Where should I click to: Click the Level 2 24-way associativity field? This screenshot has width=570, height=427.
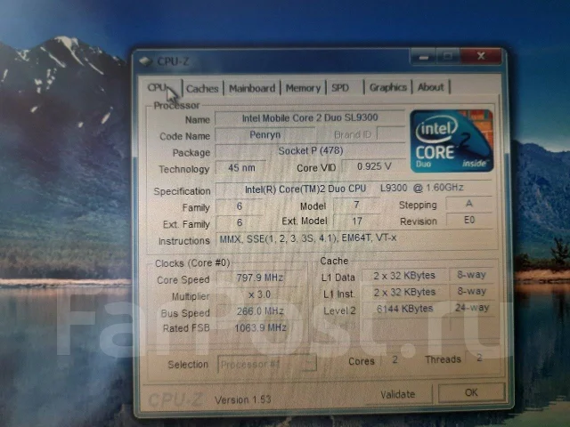tap(472, 308)
